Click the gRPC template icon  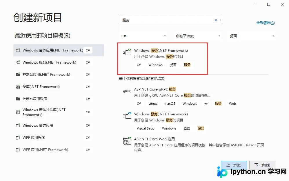(127, 91)
